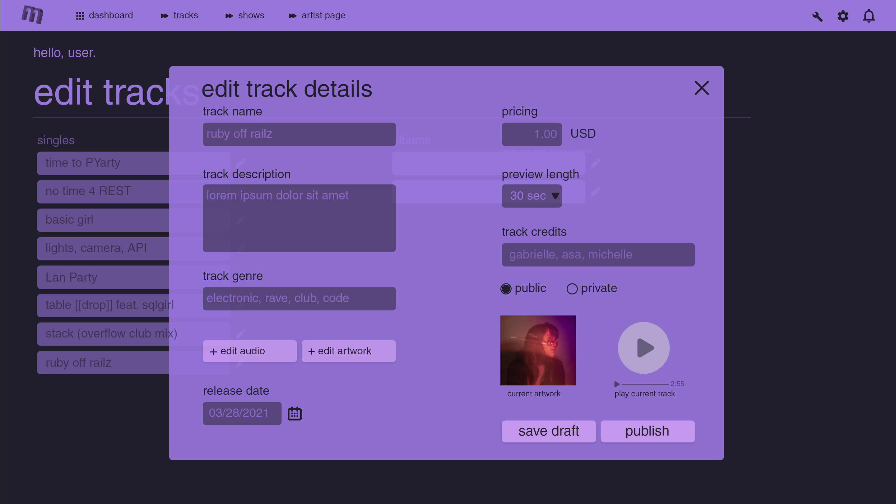
Task: Click the wrench tools icon
Action: [x=817, y=16]
